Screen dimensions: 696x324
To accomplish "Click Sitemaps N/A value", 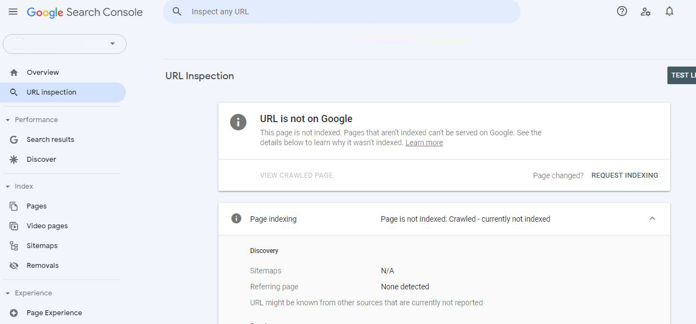I will tap(387, 271).
